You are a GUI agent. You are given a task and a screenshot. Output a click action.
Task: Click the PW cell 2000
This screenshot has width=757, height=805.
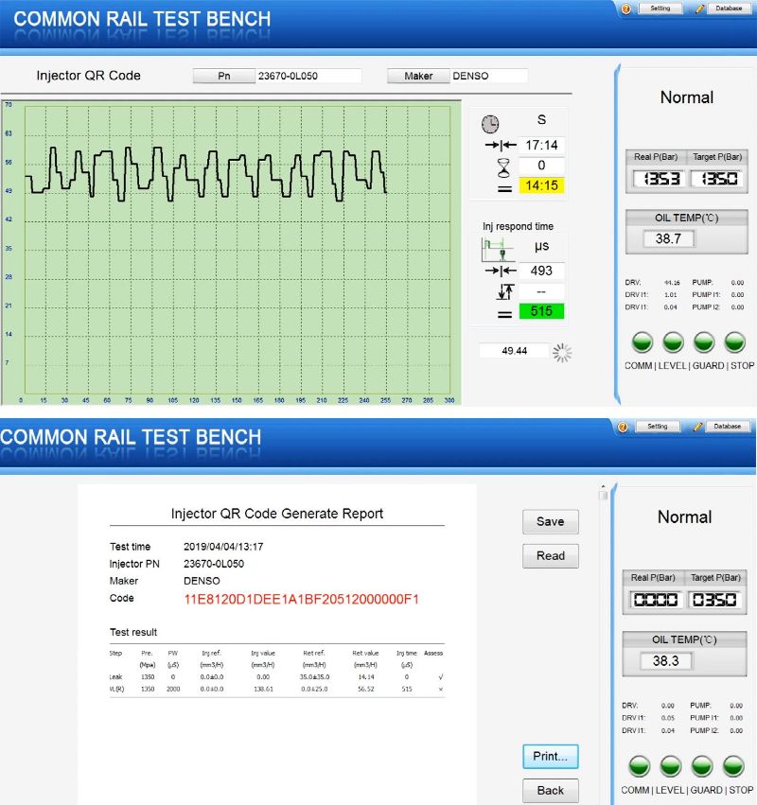pyautogui.click(x=173, y=689)
